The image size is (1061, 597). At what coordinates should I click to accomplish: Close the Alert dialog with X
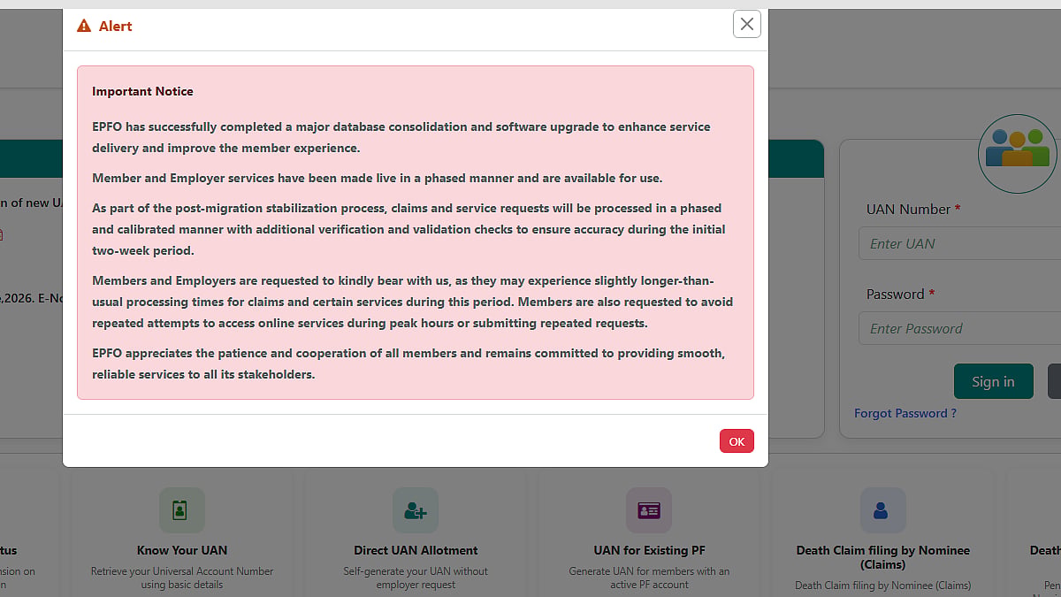[747, 24]
